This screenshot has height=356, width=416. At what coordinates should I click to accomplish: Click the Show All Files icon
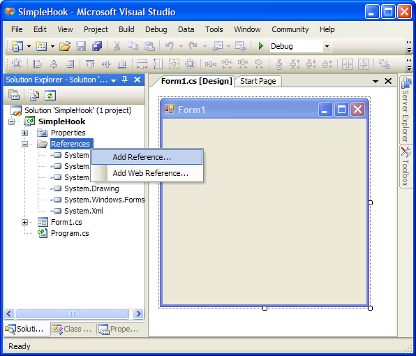click(34, 95)
